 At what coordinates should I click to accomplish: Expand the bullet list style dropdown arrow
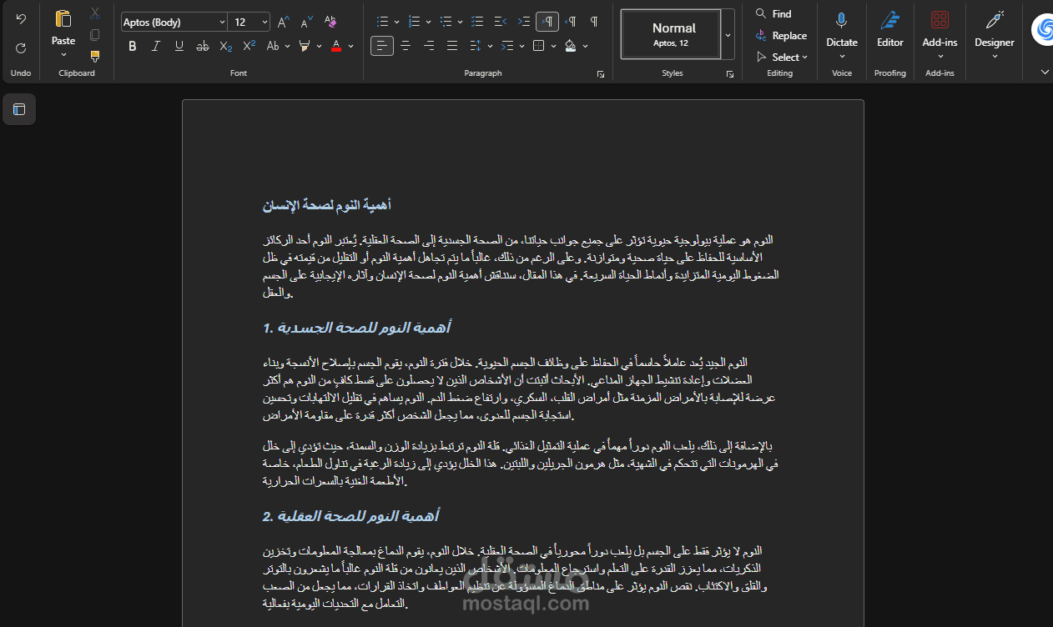pos(396,22)
